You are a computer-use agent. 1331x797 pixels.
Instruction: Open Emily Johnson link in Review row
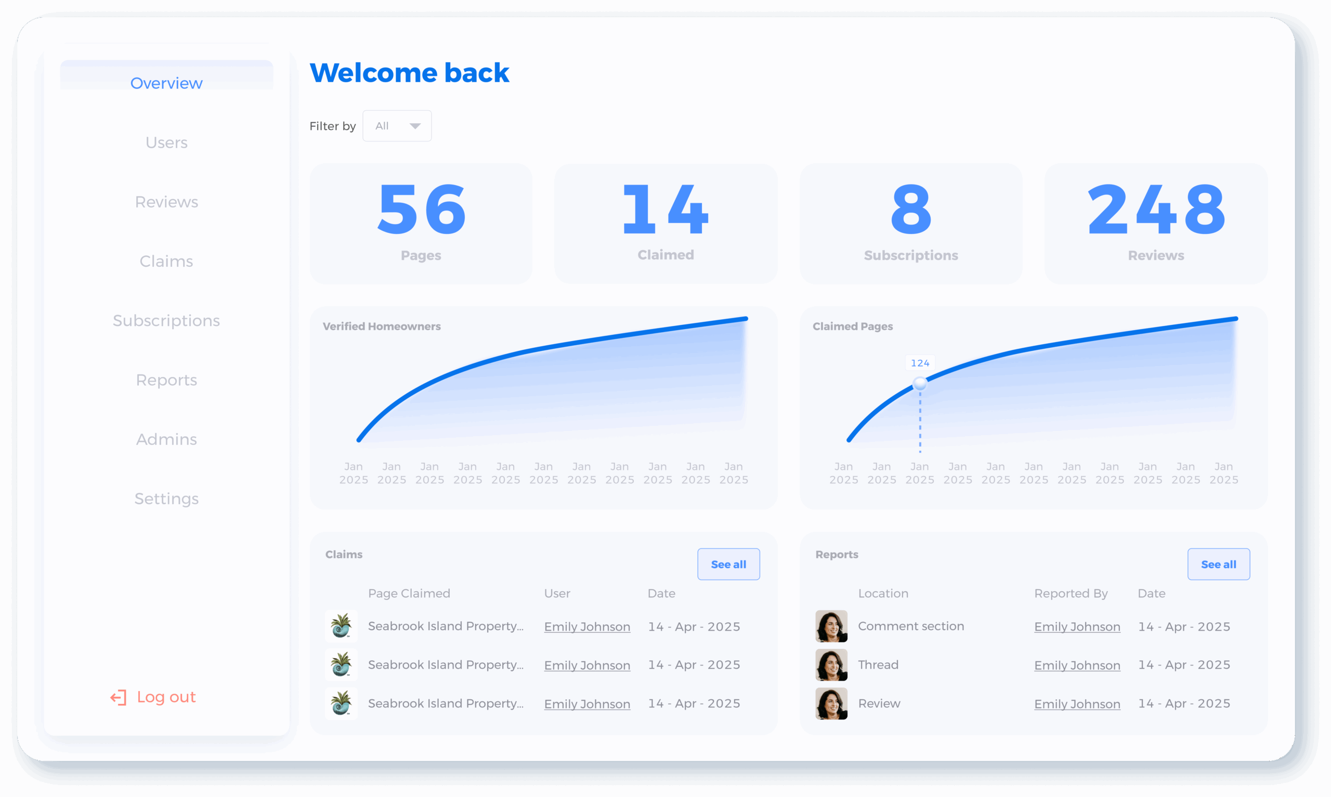pos(1077,704)
